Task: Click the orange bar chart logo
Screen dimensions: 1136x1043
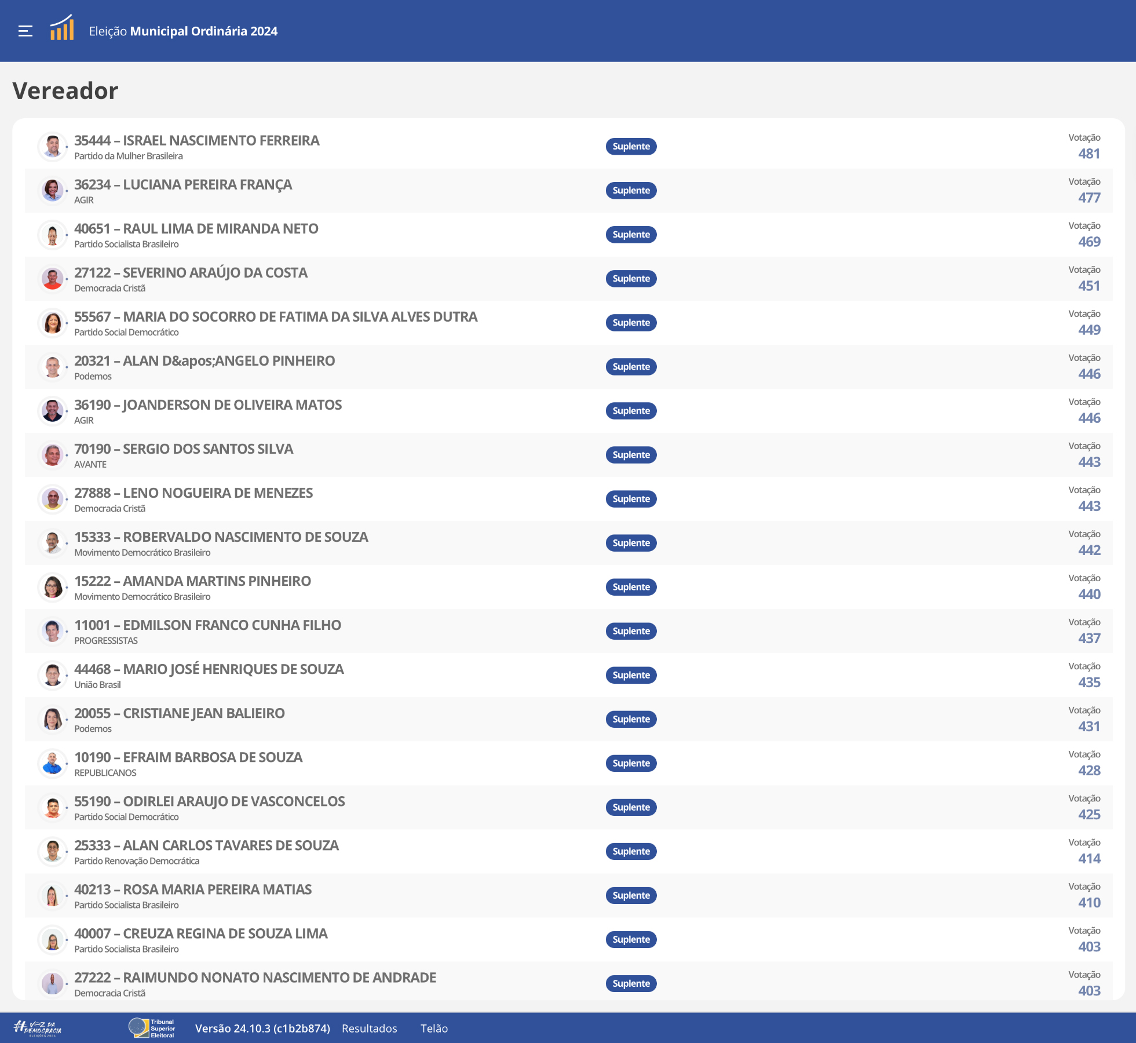Action: pos(62,28)
